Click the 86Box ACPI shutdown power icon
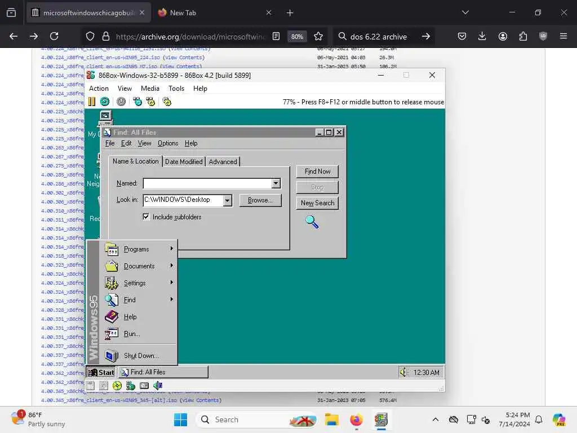577x433 pixels. 121,101
